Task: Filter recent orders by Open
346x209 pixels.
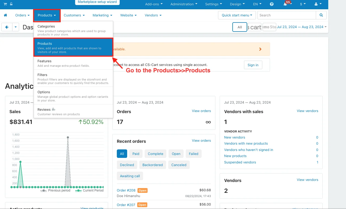Action: pyautogui.click(x=176, y=154)
